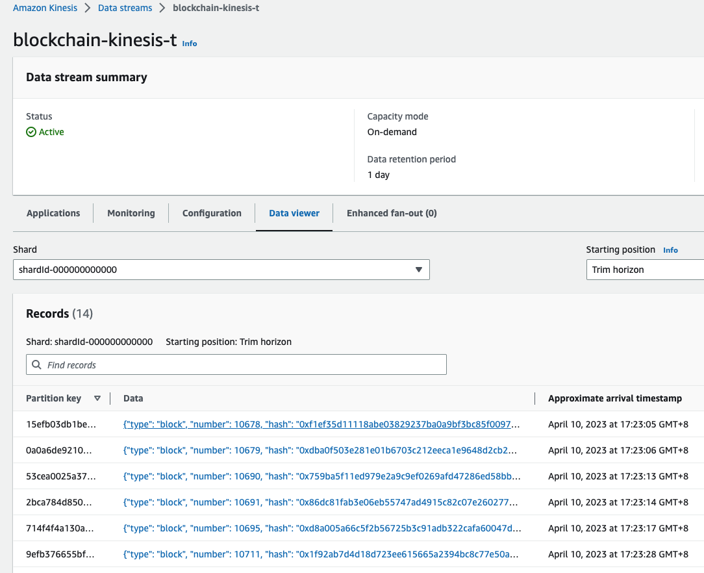
Task: Open record data for block number 10679
Action: point(320,450)
